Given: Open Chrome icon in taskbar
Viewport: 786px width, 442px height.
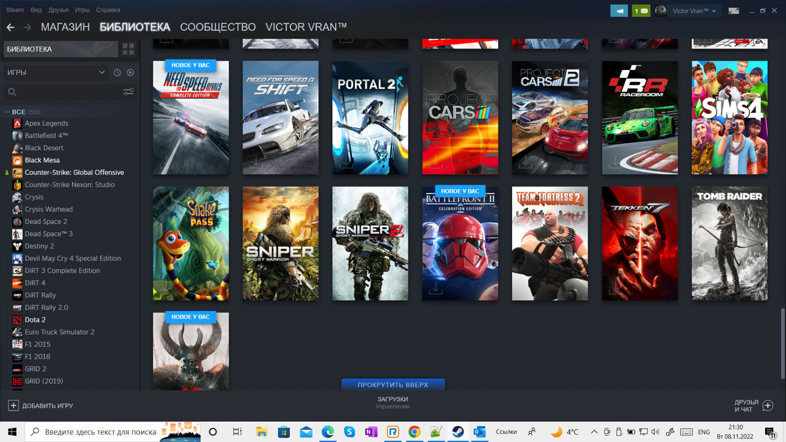Looking at the screenshot, I should pyautogui.click(x=414, y=432).
